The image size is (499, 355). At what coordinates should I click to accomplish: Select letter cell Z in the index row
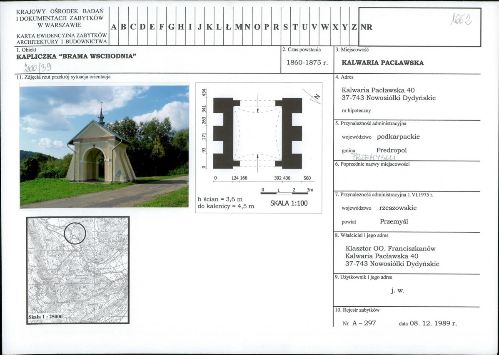[354, 27]
